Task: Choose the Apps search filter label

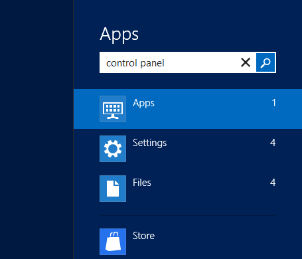Action: (x=143, y=103)
